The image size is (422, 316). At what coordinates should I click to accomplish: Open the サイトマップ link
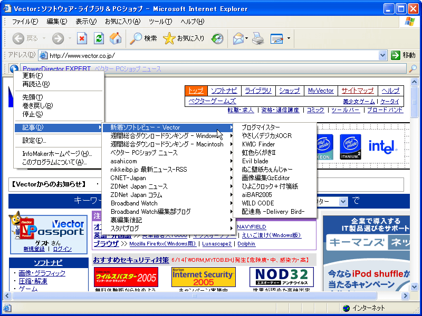tap(358, 91)
